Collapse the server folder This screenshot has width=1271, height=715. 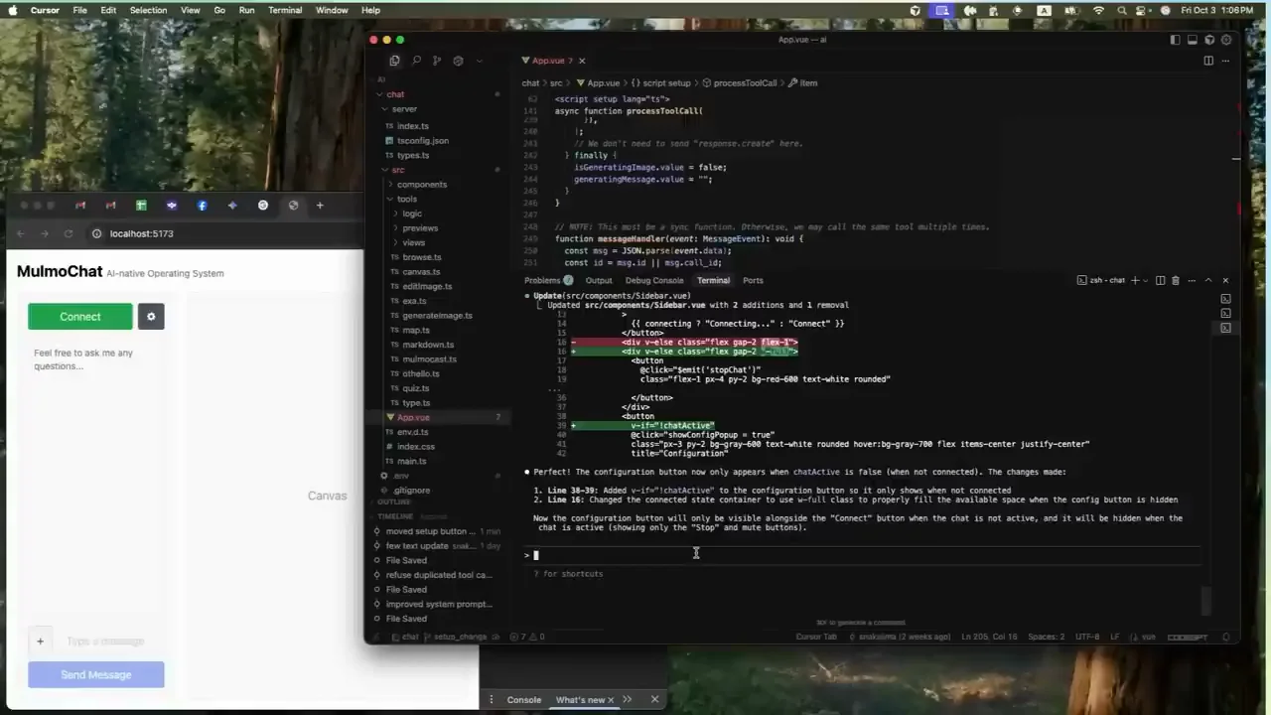(x=404, y=109)
